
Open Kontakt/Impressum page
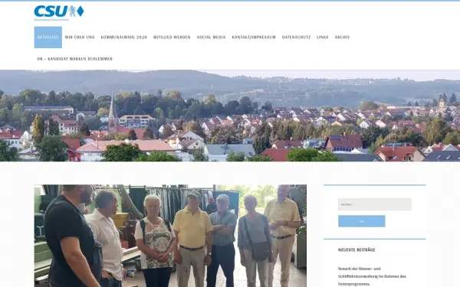click(x=254, y=38)
